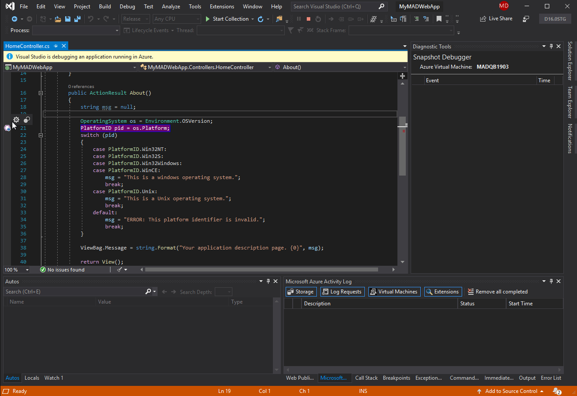Open the 100 % zoom dropdown
Viewport: 577px width, 396px height.
pyautogui.click(x=17, y=270)
